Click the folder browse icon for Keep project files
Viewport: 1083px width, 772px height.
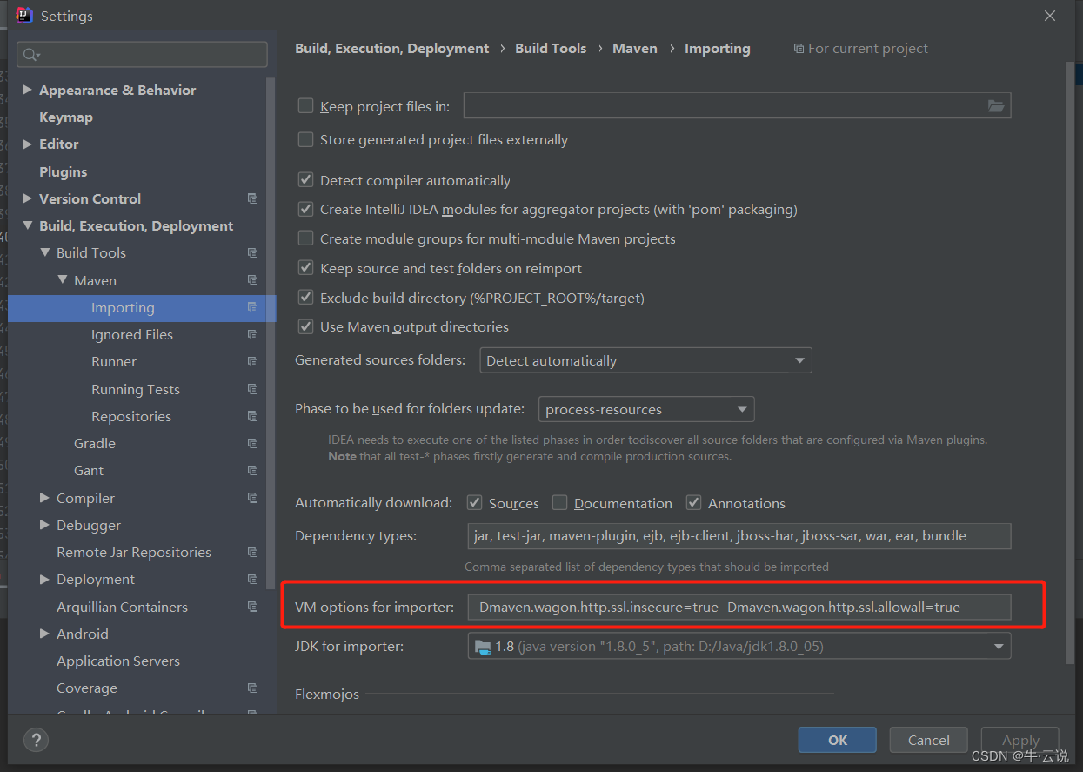pos(996,106)
